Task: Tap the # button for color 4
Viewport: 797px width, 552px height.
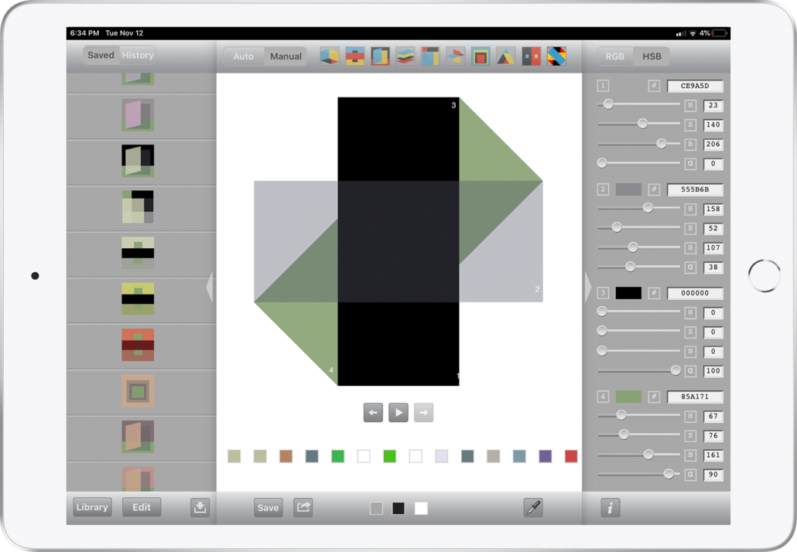Action: coord(654,397)
